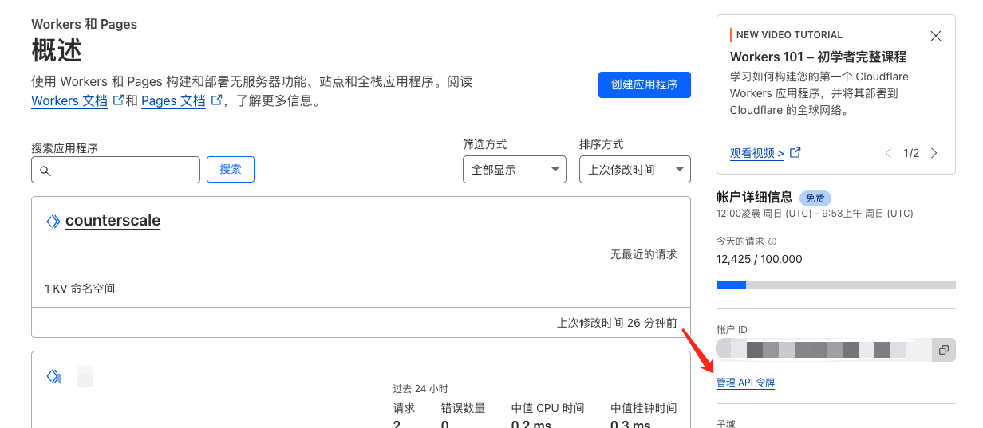The width and height of the screenshot is (983, 428).
Task: Click the info icon beside 今天的请求
Action: 772,241
